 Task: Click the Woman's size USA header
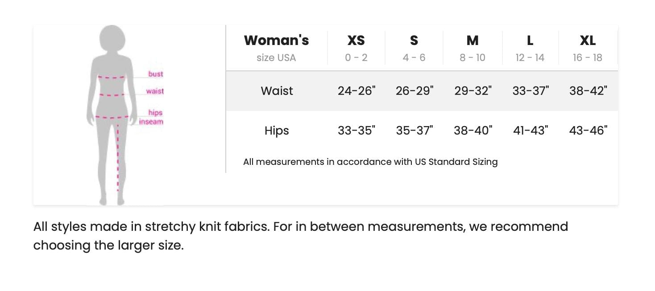(x=276, y=47)
